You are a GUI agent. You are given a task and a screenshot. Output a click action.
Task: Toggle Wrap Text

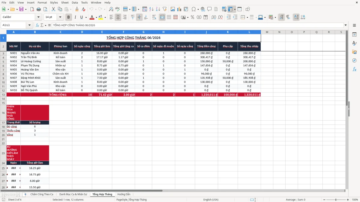[x=154, y=17]
